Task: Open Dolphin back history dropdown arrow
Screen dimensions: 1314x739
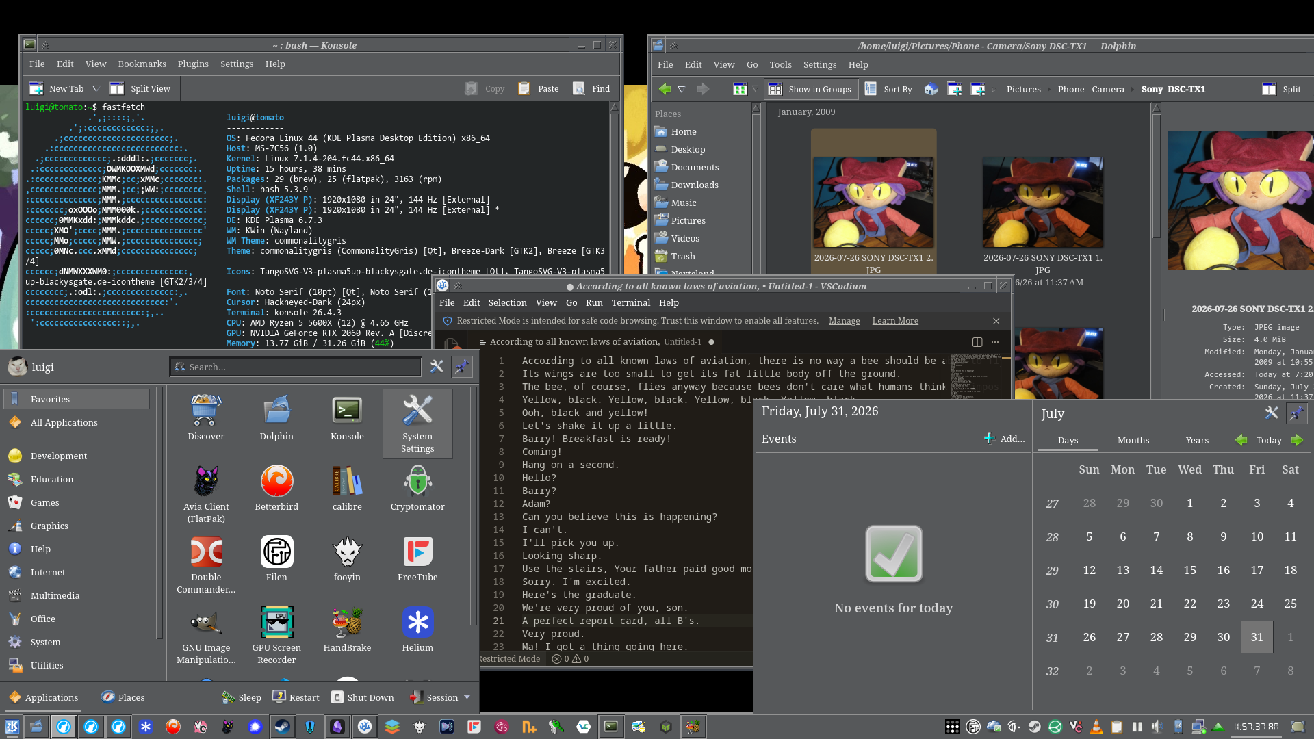Action: click(x=681, y=89)
